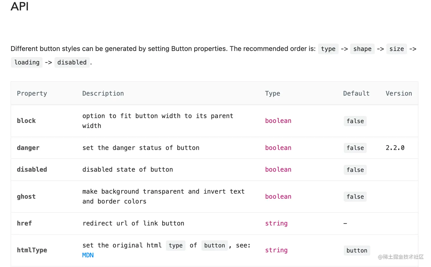Open the MDN link
This screenshot has height=267, width=431.
tap(88, 255)
